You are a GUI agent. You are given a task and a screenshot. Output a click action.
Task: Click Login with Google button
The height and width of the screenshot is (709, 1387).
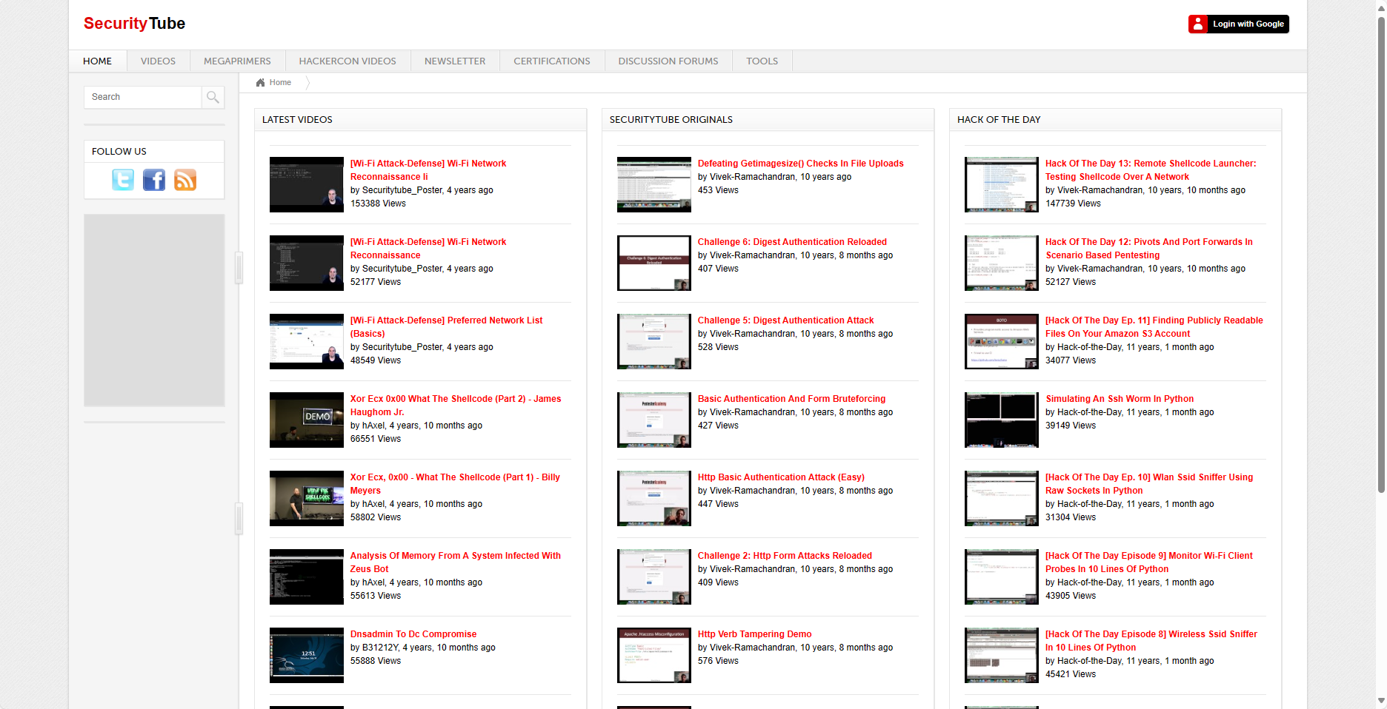click(1239, 24)
